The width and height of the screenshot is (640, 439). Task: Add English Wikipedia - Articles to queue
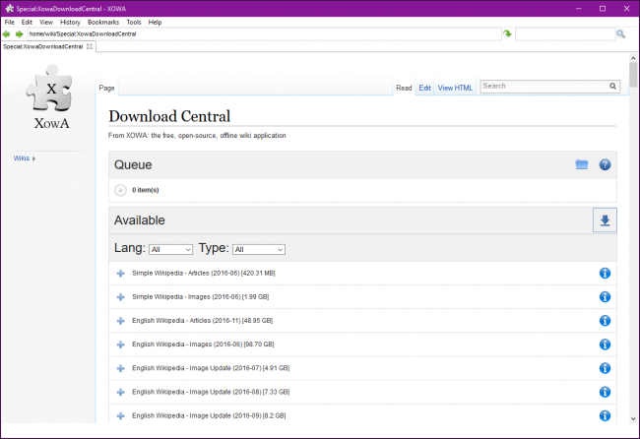coord(120,321)
